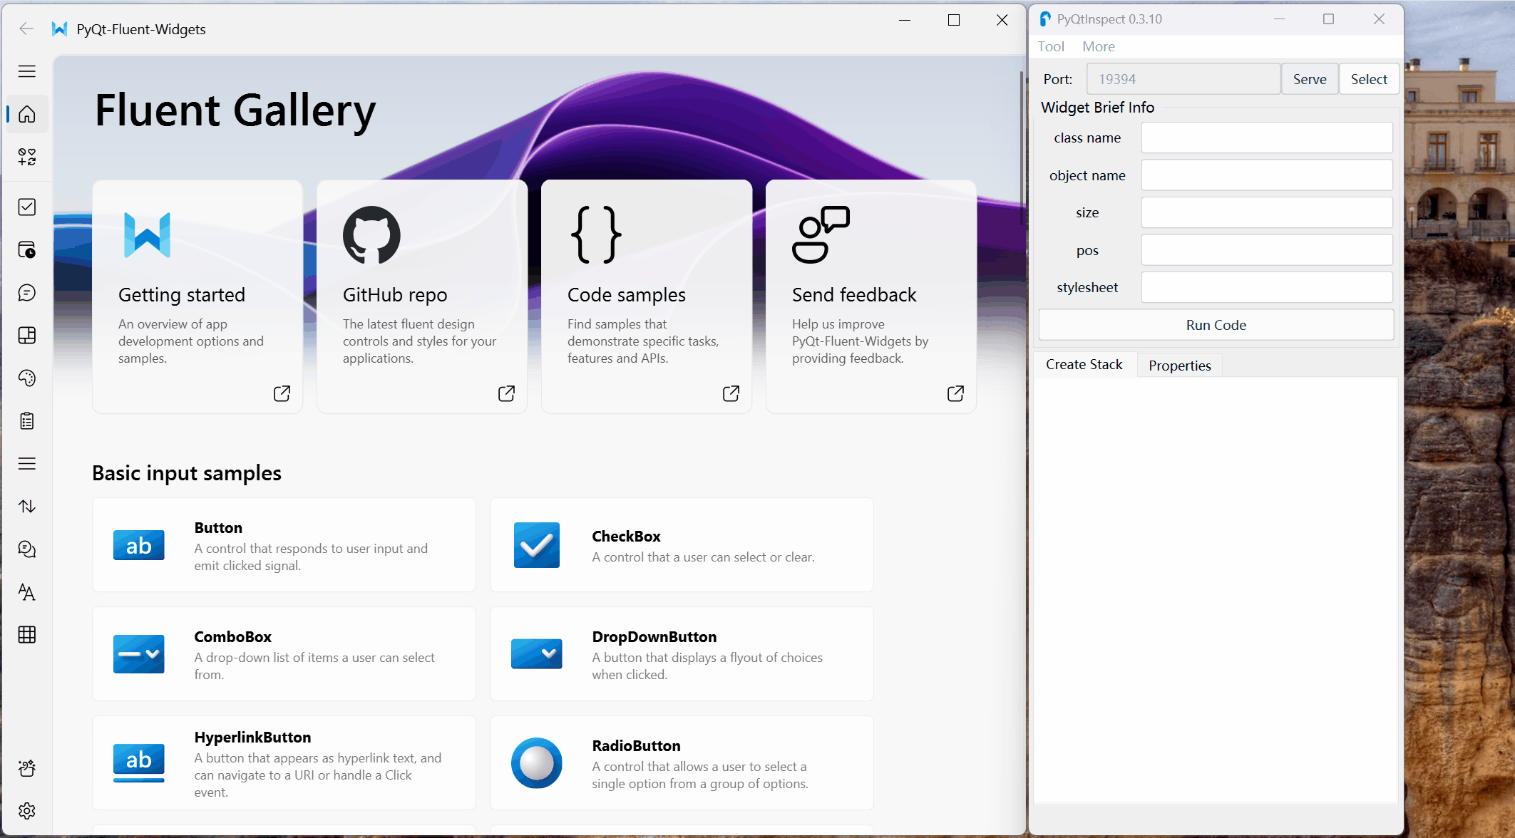This screenshot has width=1515, height=838.
Task: Open the ComboBox sample card
Action: (x=284, y=654)
